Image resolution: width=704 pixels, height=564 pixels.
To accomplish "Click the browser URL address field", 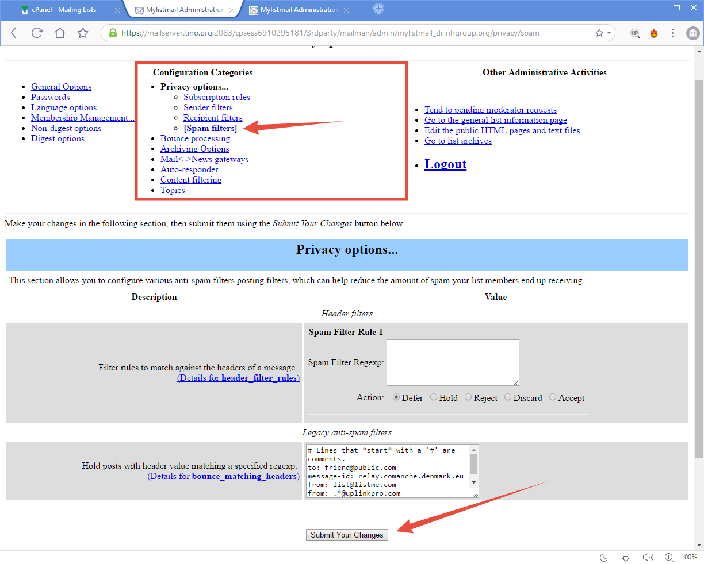I will [357, 33].
